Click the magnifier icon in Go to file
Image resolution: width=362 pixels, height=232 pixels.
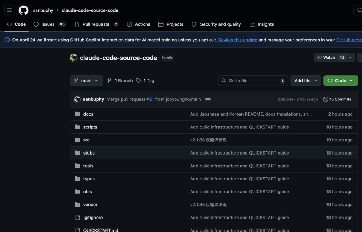coord(223,80)
